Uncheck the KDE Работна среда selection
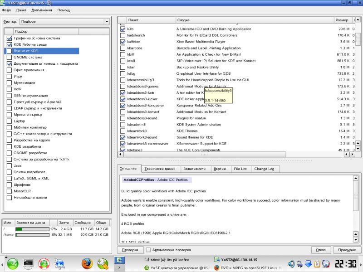This screenshot has height=272, width=363. (9, 44)
